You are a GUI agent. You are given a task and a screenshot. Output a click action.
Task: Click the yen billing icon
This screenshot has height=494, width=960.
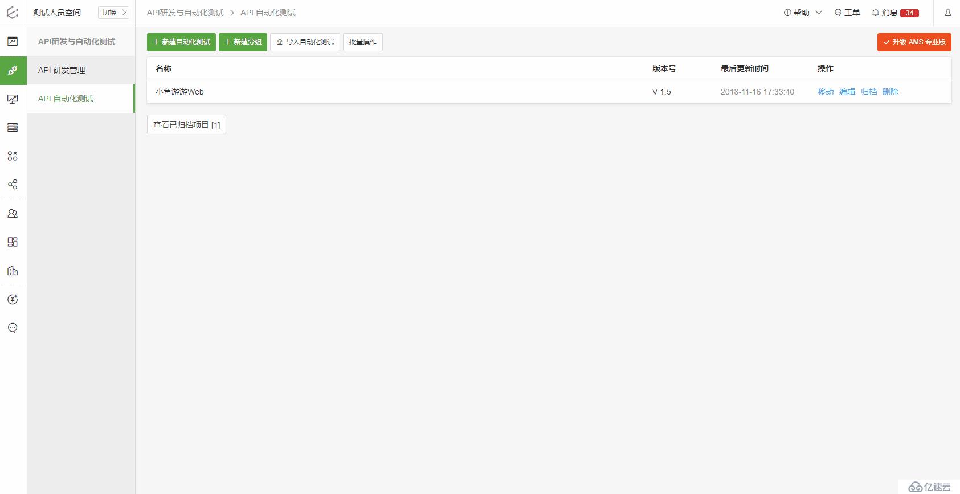coord(13,300)
